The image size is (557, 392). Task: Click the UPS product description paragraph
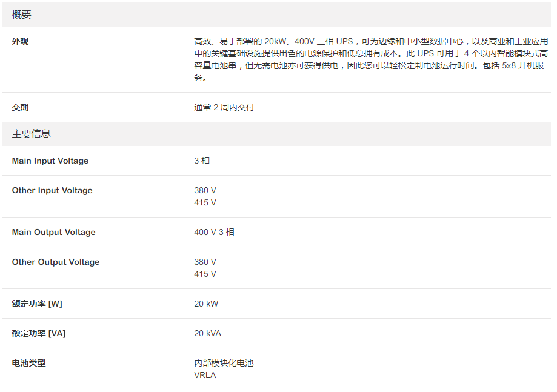[x=370, y=59]
